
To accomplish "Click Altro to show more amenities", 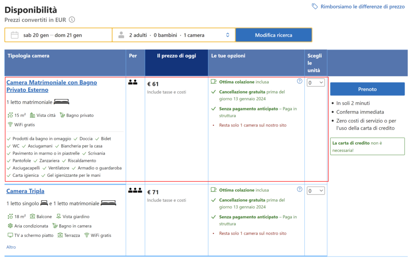I will [x=11, y=247].
